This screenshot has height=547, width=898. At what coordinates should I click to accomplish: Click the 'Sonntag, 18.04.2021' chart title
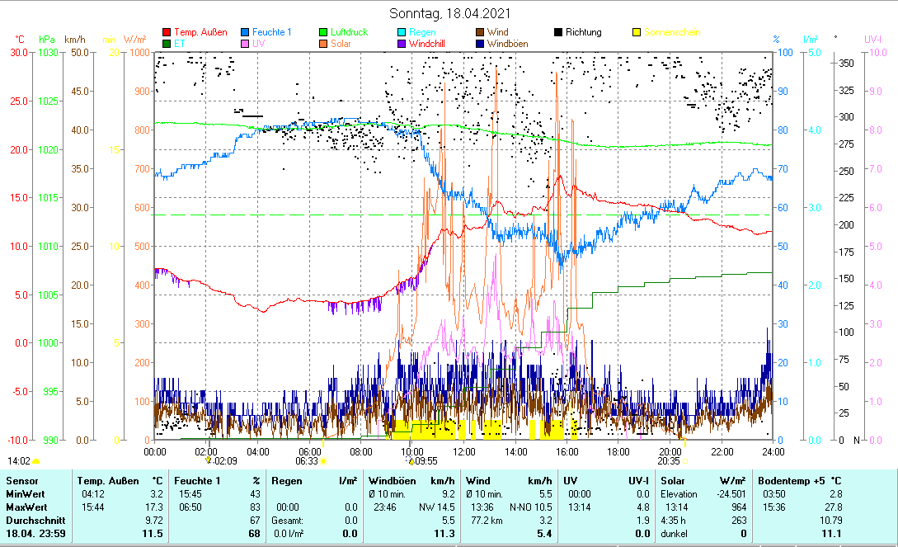(x=449, y=13)
